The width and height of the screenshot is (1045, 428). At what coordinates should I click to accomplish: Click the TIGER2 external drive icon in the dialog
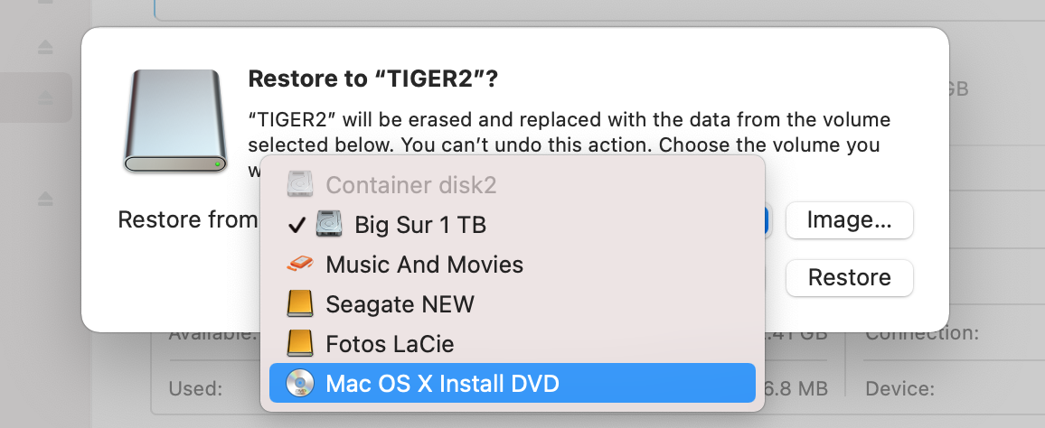(x=176, y=122)
